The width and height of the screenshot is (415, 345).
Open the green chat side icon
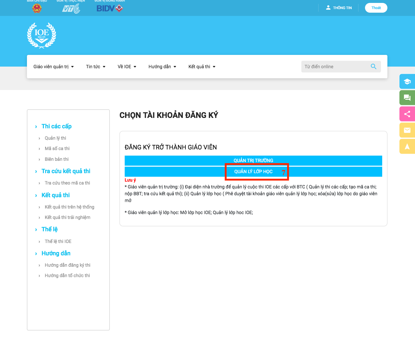pyautogui.click(x=407, y=98)
